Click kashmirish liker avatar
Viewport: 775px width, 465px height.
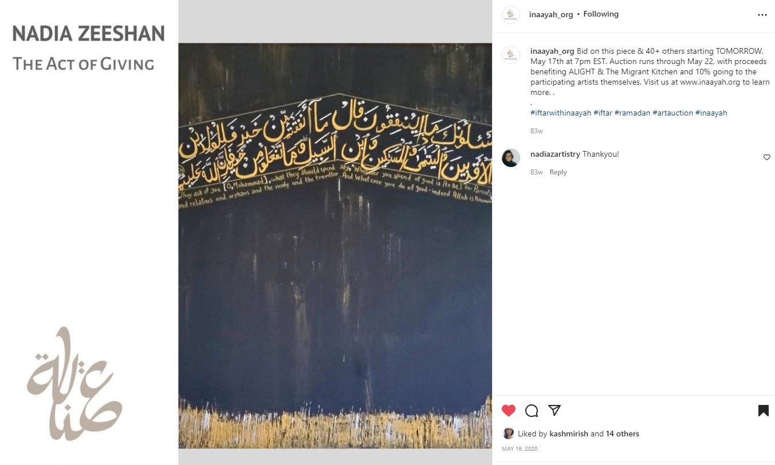click(x=508, y=434)
